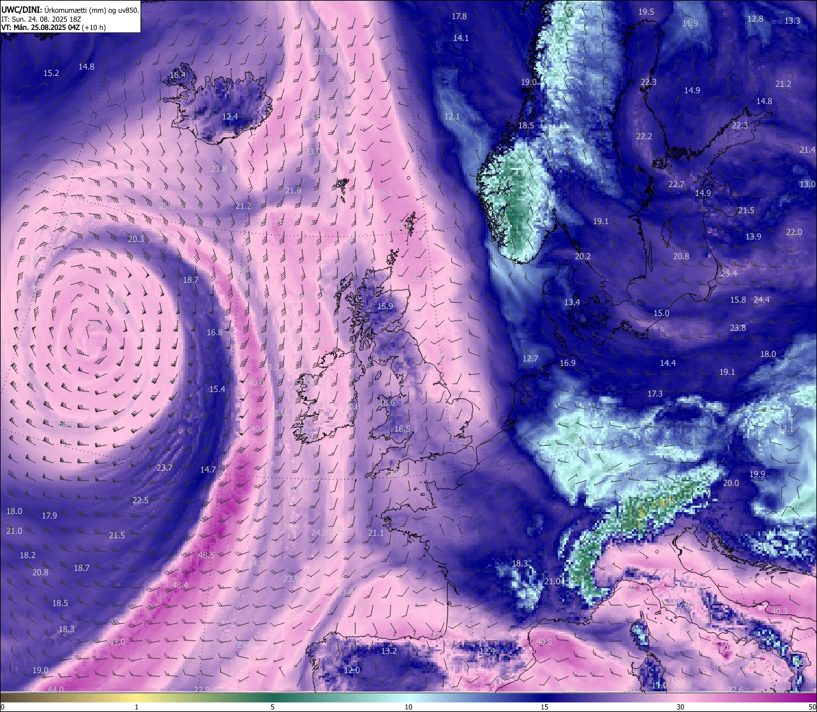817x712 pixels.
Task: Click the map value 20.0
Action: tap(731, 483)
